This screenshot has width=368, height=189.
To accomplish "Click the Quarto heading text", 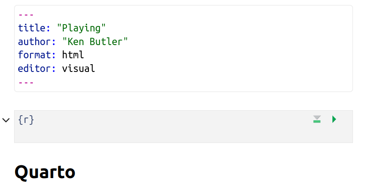I will coord(45,172).
